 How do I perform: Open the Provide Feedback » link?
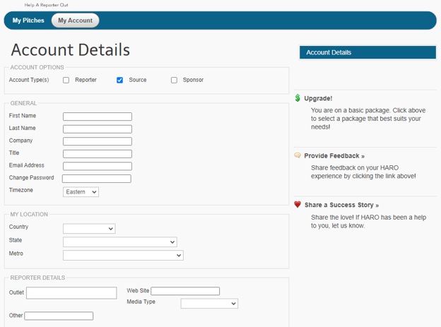[x=334, y=156]
